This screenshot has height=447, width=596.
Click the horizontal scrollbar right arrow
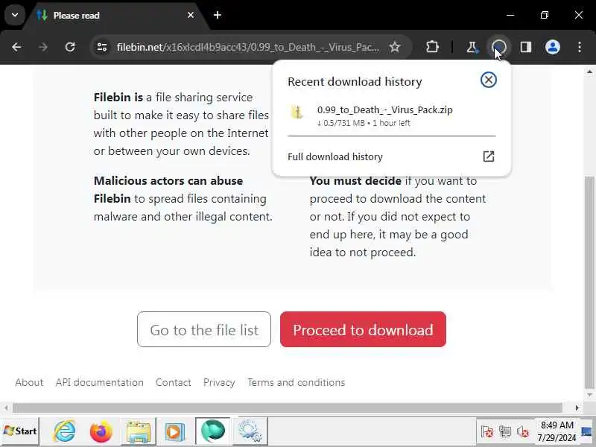click(x=577, y=408)
